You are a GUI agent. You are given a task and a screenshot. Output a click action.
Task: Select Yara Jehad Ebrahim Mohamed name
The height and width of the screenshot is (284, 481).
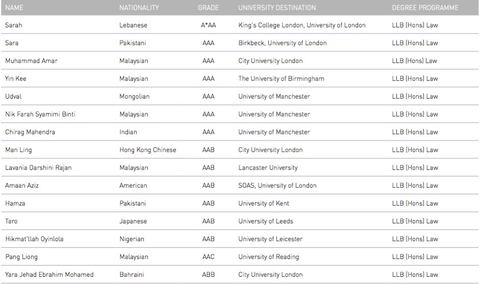click(x=49, y=274)
